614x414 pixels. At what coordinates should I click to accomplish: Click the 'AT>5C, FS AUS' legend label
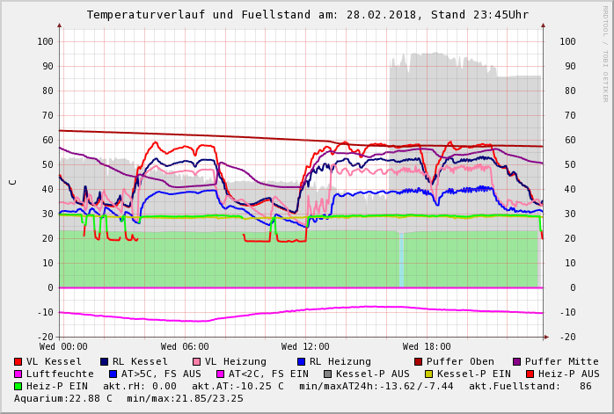[161, 374]
